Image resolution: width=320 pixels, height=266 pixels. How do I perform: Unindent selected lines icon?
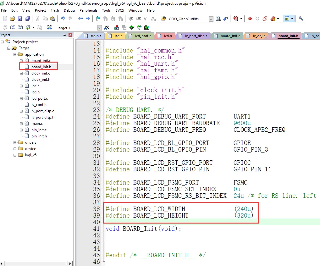point(138,19)
